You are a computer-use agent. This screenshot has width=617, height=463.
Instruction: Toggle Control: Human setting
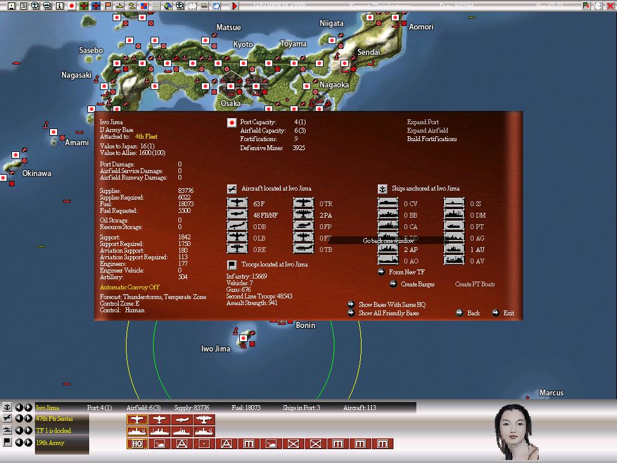pyautogui.click(x=122, y=310)
